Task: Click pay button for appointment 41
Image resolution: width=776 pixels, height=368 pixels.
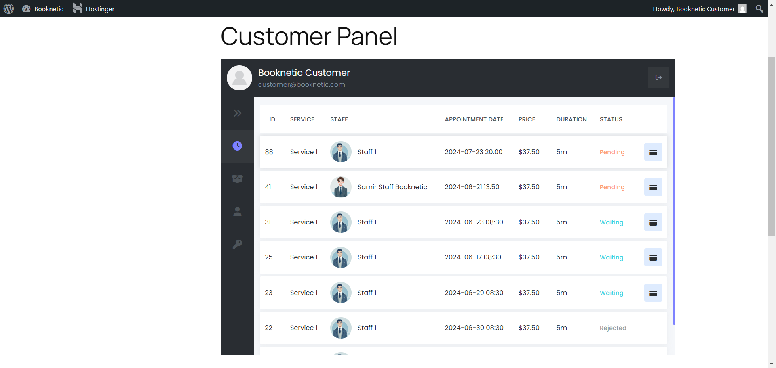Action: point(653,187)
